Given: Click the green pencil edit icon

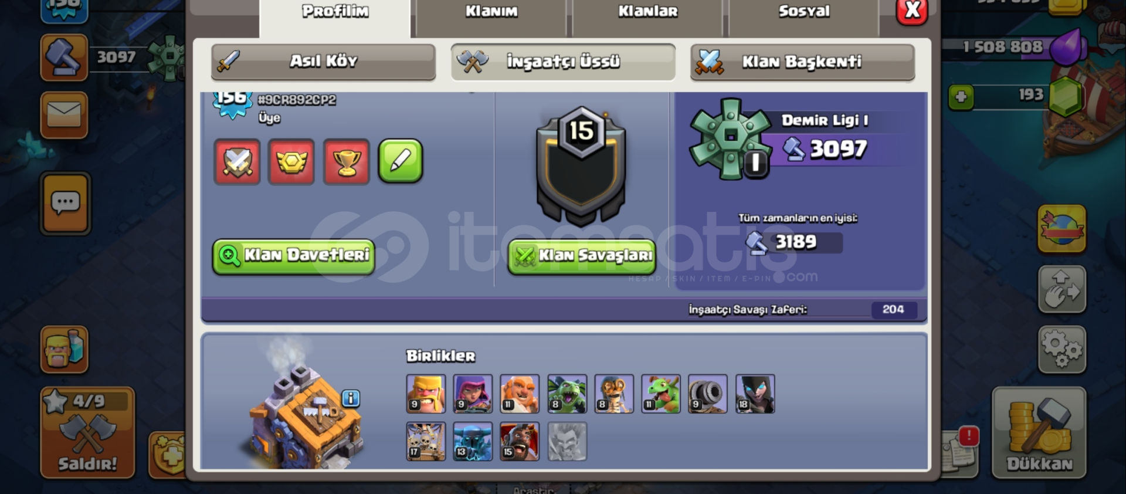Looking at the screenshot, I should coord(401,161).
